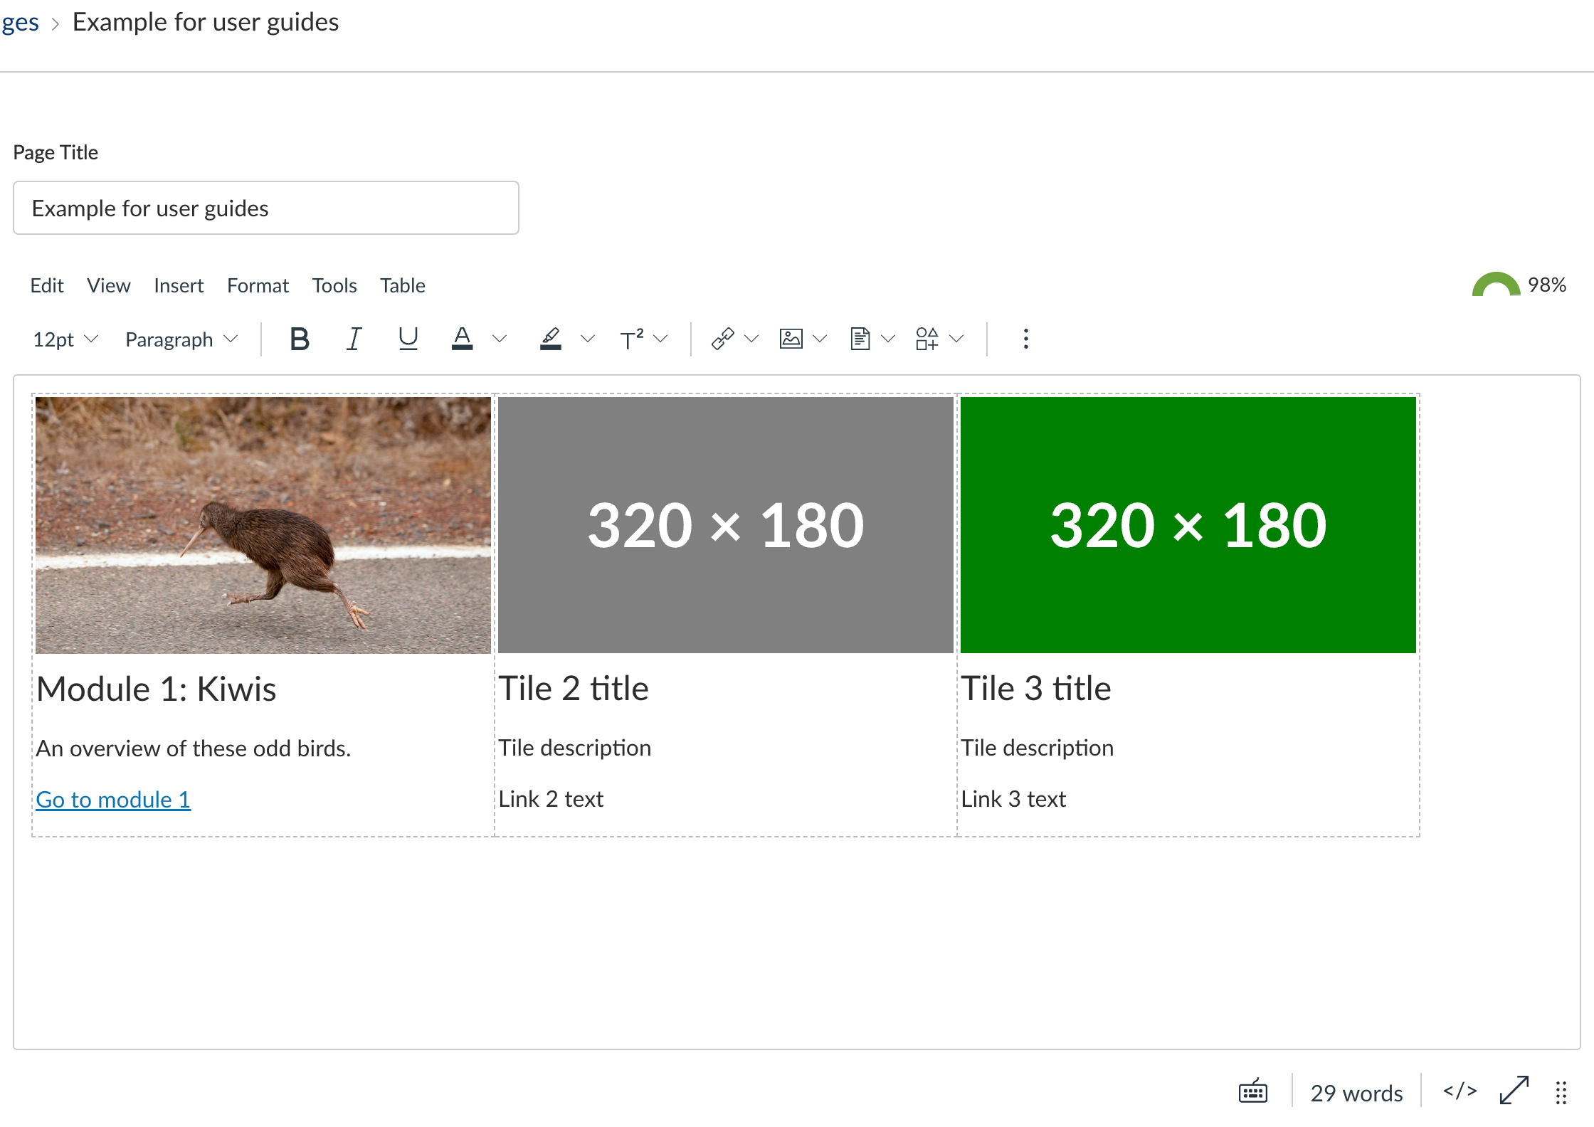Open keyboard shortcuts icon
This screenshot has height=1127, width=1594.
pos(1253,1091)
